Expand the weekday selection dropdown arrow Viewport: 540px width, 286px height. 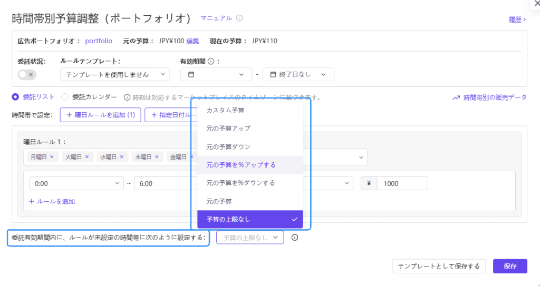point(361,157)
